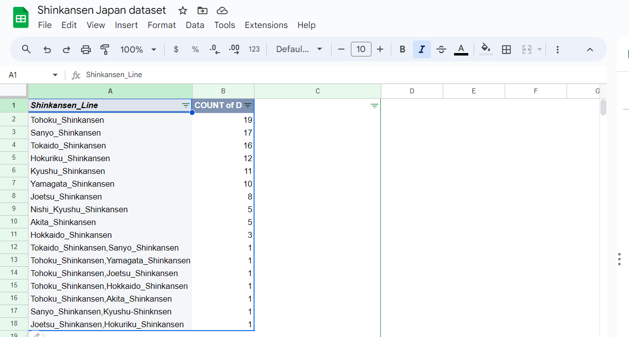
Task: Click the redo arrow icon
Action: [66, 49]
